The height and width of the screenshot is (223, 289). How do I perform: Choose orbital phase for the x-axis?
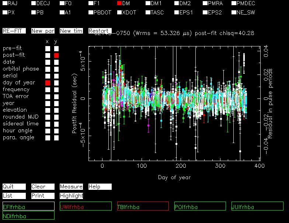tap(48, 69)
